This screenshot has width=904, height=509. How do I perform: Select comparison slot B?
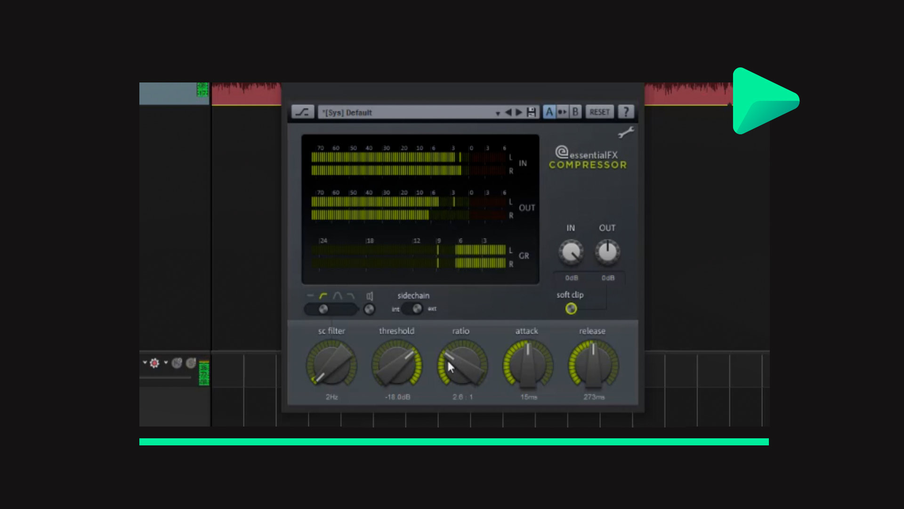(575, 112)
